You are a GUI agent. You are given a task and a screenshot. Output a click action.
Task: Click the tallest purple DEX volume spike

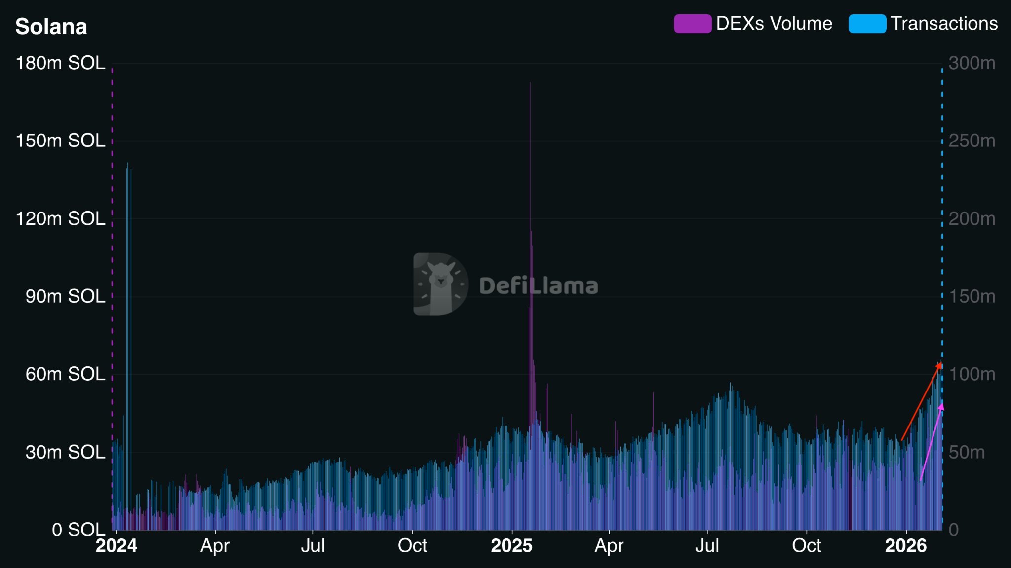[x=531, y=148]
